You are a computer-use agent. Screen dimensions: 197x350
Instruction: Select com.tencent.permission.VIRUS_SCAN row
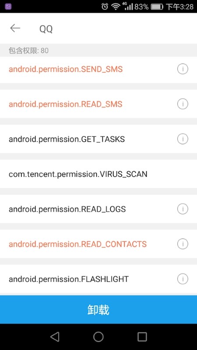(98, 174)
